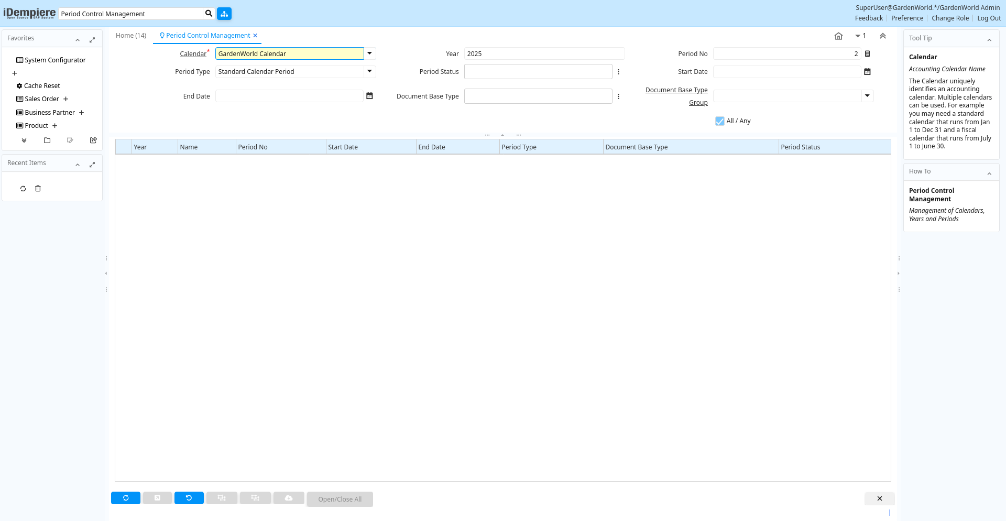Viewport: 1006px width, 521px height.
Task: Open the Period No calculator icon
Action: point(867,54)
